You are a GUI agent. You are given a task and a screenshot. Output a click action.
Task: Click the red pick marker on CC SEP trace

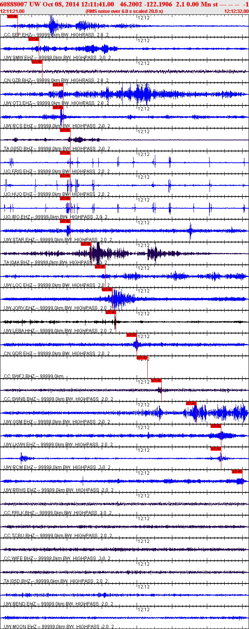pyautogui.click(x=12, y=16)
